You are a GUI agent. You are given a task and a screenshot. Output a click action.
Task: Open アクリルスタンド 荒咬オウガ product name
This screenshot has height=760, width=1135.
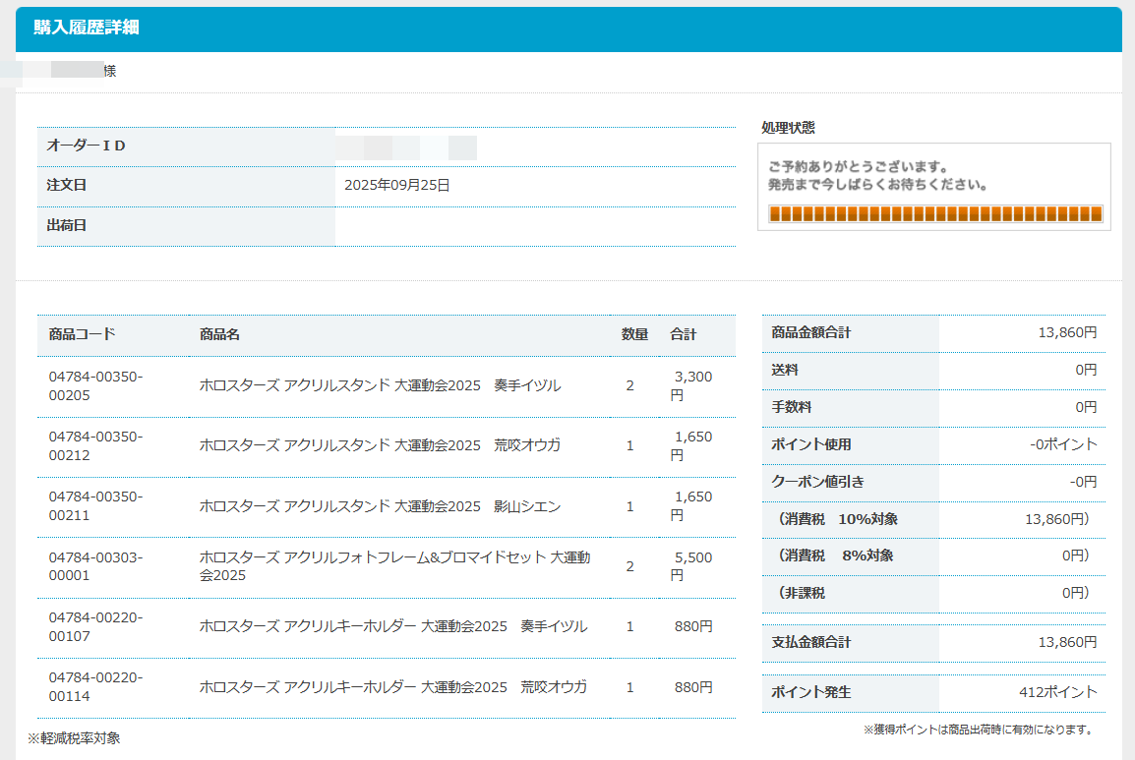pos(380,445)
